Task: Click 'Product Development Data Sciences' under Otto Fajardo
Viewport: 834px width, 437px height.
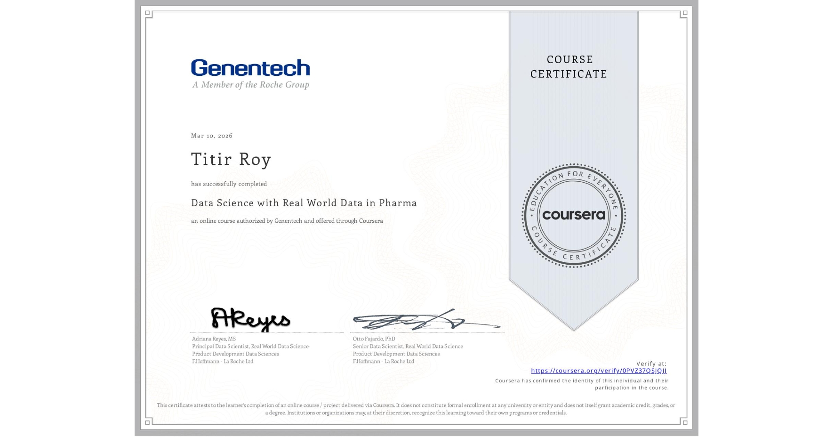Action: coord(396,354)
